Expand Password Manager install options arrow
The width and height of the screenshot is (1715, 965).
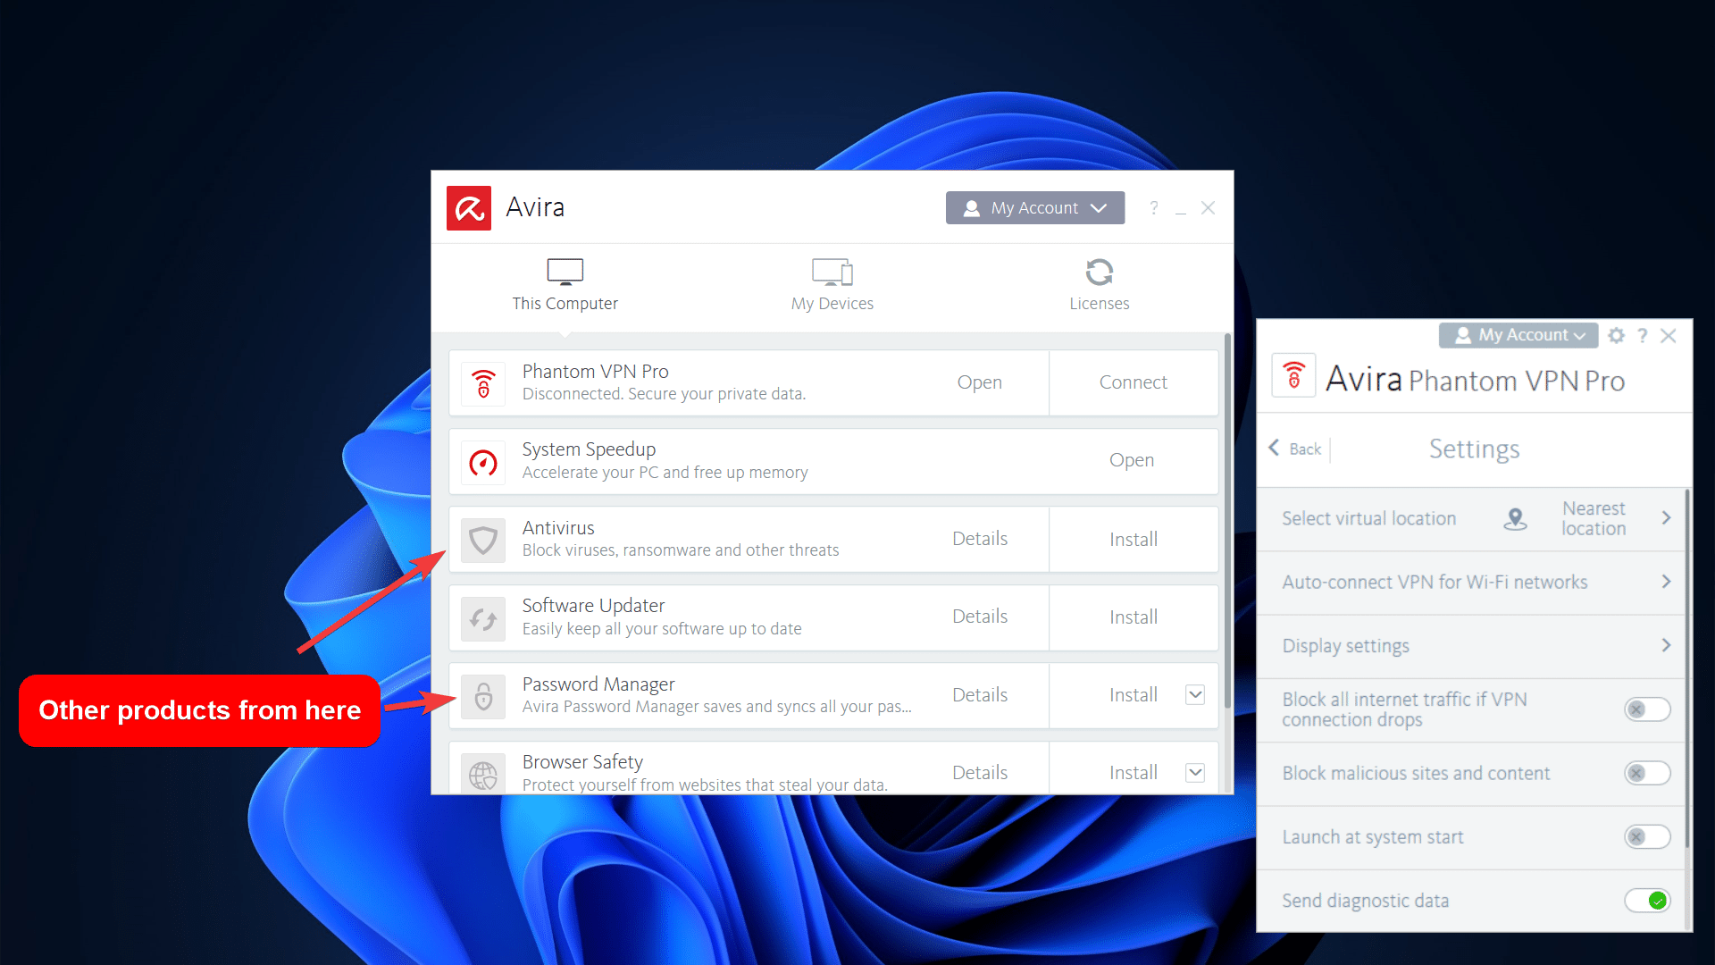[x=1195, y=694]
